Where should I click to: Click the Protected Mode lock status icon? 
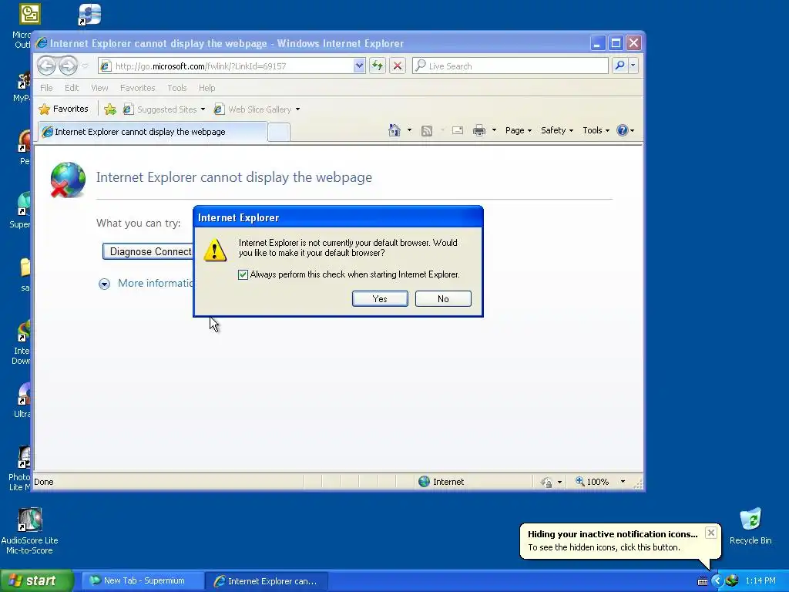(x=546, y=483)
